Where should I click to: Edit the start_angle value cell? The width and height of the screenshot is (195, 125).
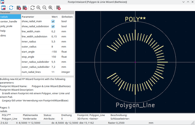pyautogui.click(x=55, y=52)
